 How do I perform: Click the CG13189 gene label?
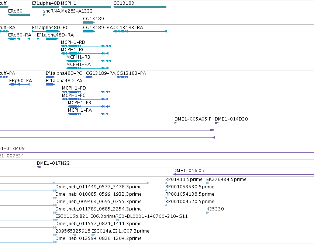pyautogui.click(x=93, y=18)
